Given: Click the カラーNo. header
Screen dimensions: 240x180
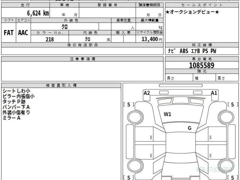Looking at the screenshot, I should coord(50,33).
